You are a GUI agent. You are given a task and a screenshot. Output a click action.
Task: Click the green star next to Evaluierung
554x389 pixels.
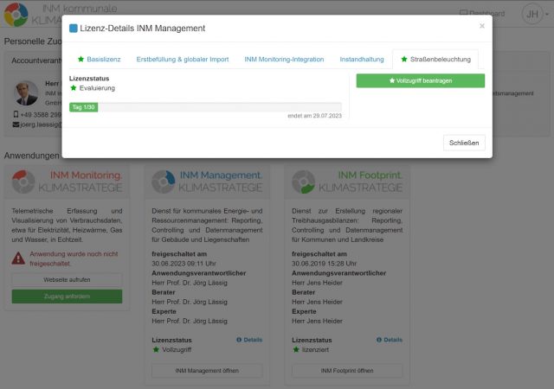[73, 88]
